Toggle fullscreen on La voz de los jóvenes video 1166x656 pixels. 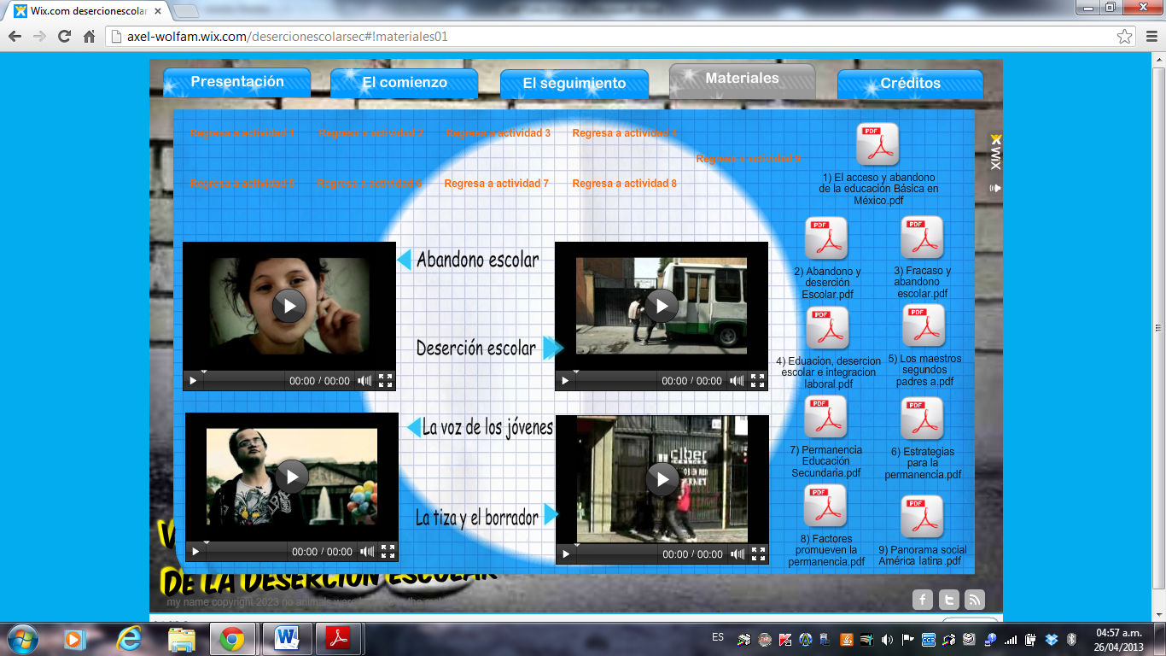(388, 552)
